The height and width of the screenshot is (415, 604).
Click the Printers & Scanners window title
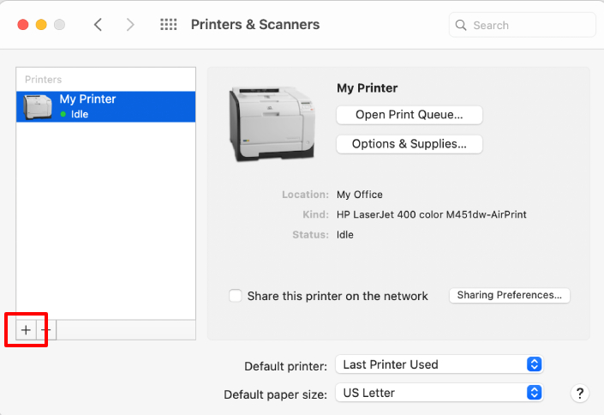[x=255, y=25]
